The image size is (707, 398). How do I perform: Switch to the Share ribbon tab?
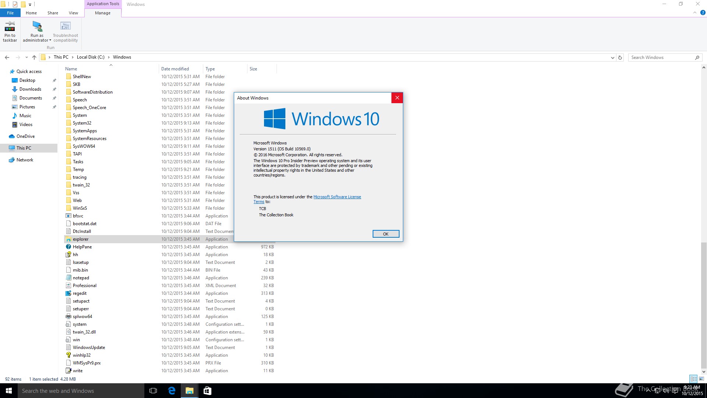53,13
